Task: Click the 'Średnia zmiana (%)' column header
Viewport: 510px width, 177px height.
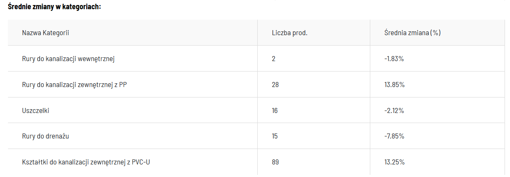Action: tap(412, 33)
